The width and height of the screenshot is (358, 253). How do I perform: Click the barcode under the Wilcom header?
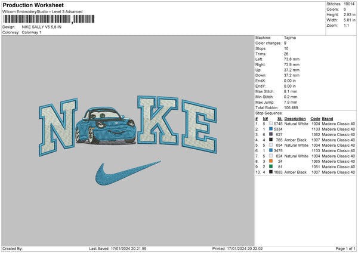pyautogui.click(x=36, y=20)
